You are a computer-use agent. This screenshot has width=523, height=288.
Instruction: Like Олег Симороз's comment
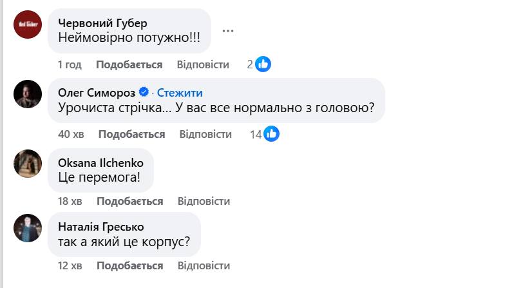pyautogui.click(x=131, y=134)
